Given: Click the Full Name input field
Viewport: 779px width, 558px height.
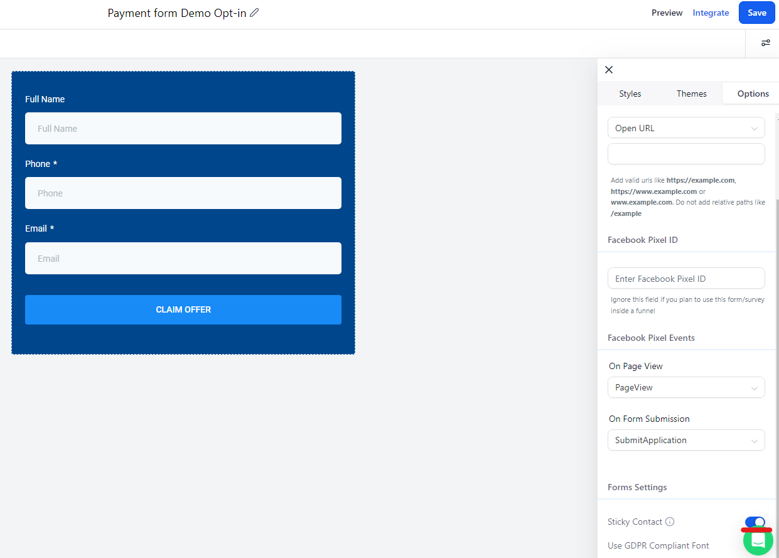Looking at the screenshot, I should point(183,129).
